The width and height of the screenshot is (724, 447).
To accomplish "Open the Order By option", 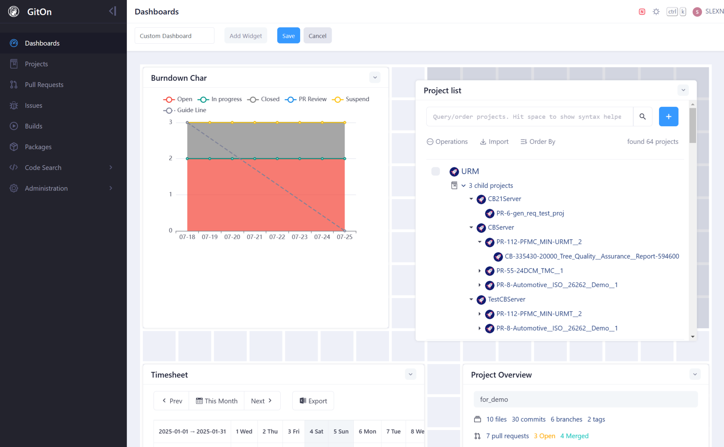I will point(538,141).
